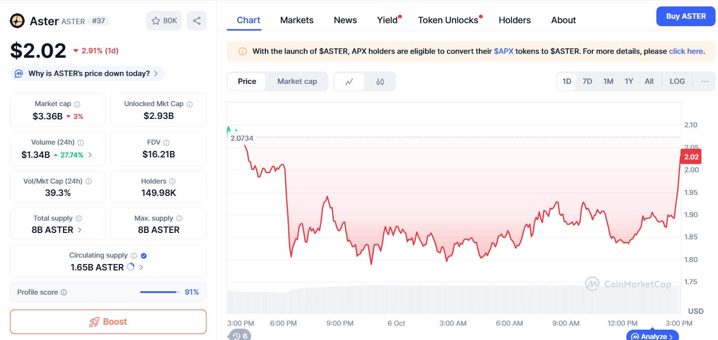This screenshot has height=340, width=718.
Task: Click the Buy ASTER button
Action: click(x=685, y=16)
